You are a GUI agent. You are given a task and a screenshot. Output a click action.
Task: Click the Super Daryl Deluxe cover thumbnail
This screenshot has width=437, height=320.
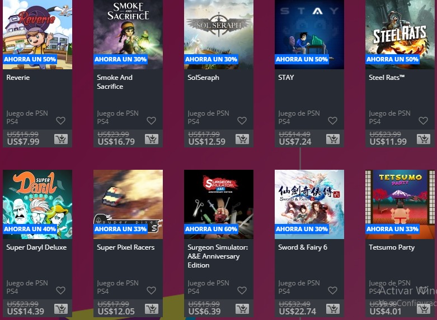37,204
